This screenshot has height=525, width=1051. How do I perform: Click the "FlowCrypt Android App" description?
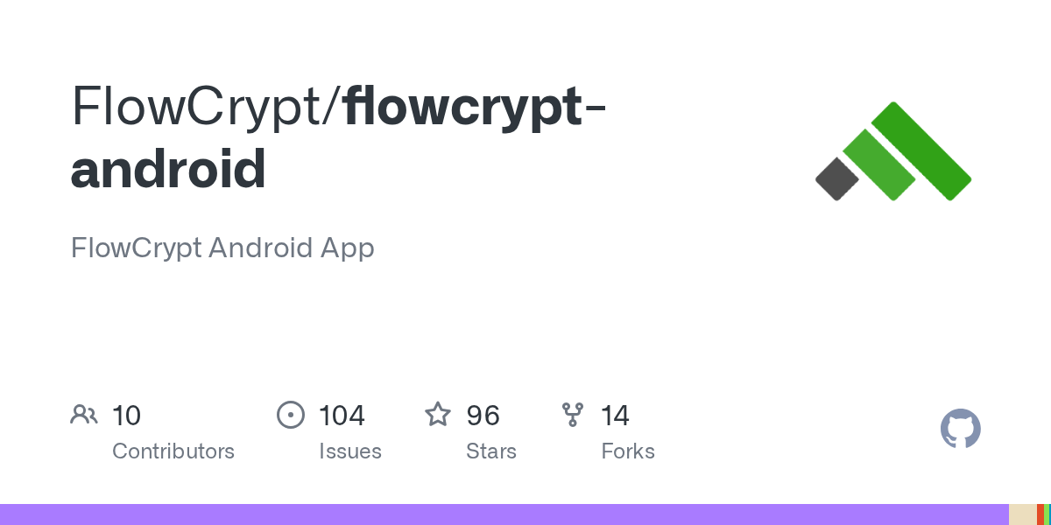click(222, 248)
